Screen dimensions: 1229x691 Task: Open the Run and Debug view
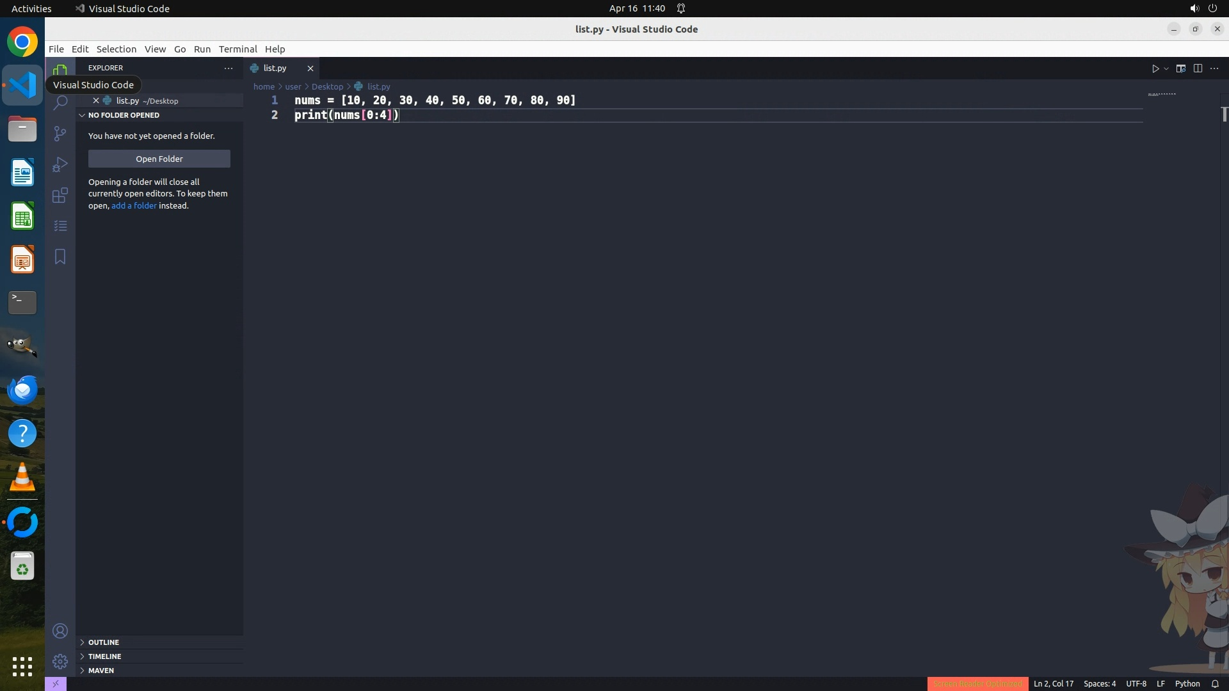point(60,164)
